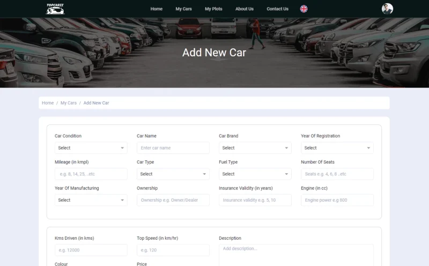The width and height of the screenshot is (429, 266).
Task: Expand the Year Of Manufacturing dropdown
Action: 91,200
